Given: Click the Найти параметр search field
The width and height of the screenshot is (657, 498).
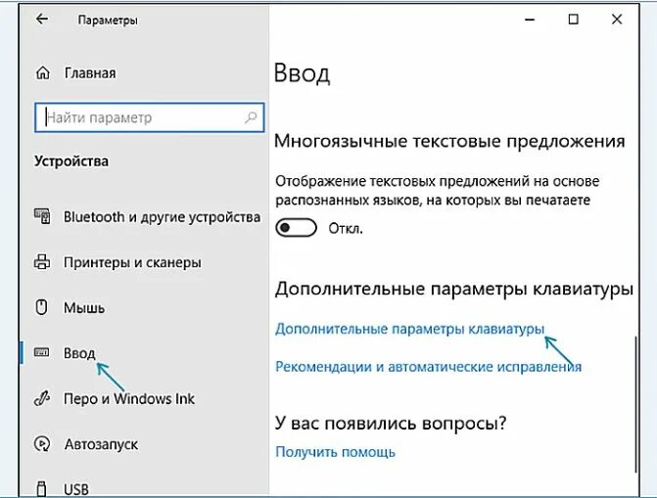Looking at the screenshot, I should pyautogui.click(x=149, y=117).
